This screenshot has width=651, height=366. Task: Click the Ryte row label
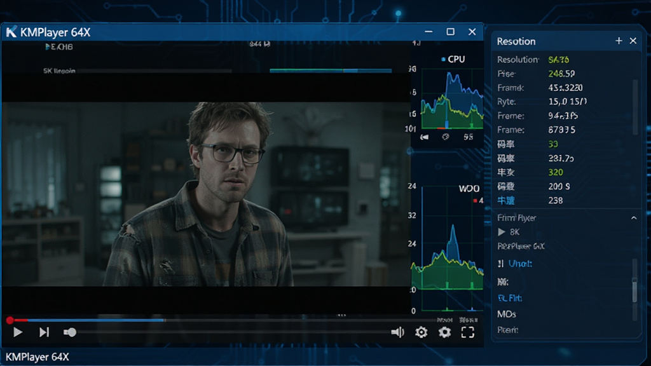tap(507, 102)
